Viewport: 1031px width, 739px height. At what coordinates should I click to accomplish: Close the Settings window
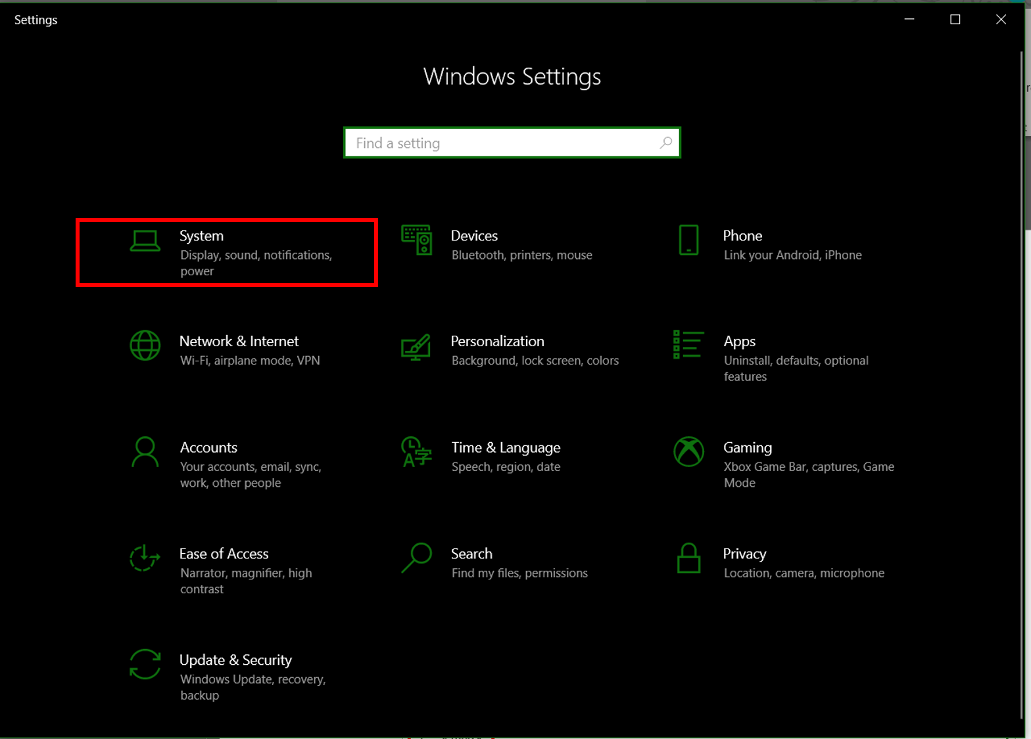pos(1001,20)
